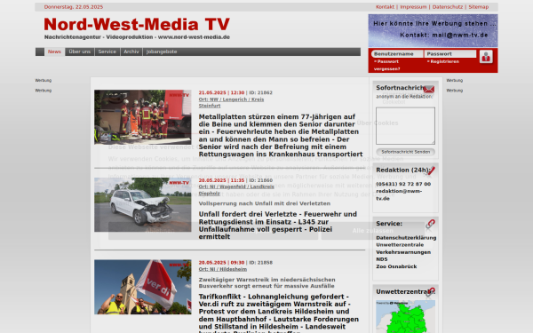Image resolution: width=533 pixels, height=333 pixels.
Task: Open the Sitemap link
Action: pyautogui.click(x=479, y=7)
